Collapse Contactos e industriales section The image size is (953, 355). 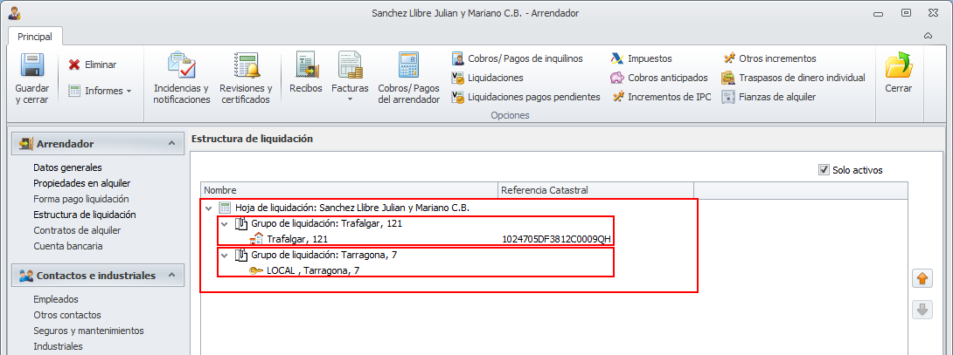coord(172,276)
